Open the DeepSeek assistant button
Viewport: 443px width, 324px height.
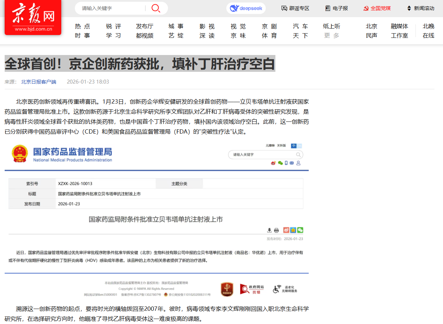click(246, 8)
